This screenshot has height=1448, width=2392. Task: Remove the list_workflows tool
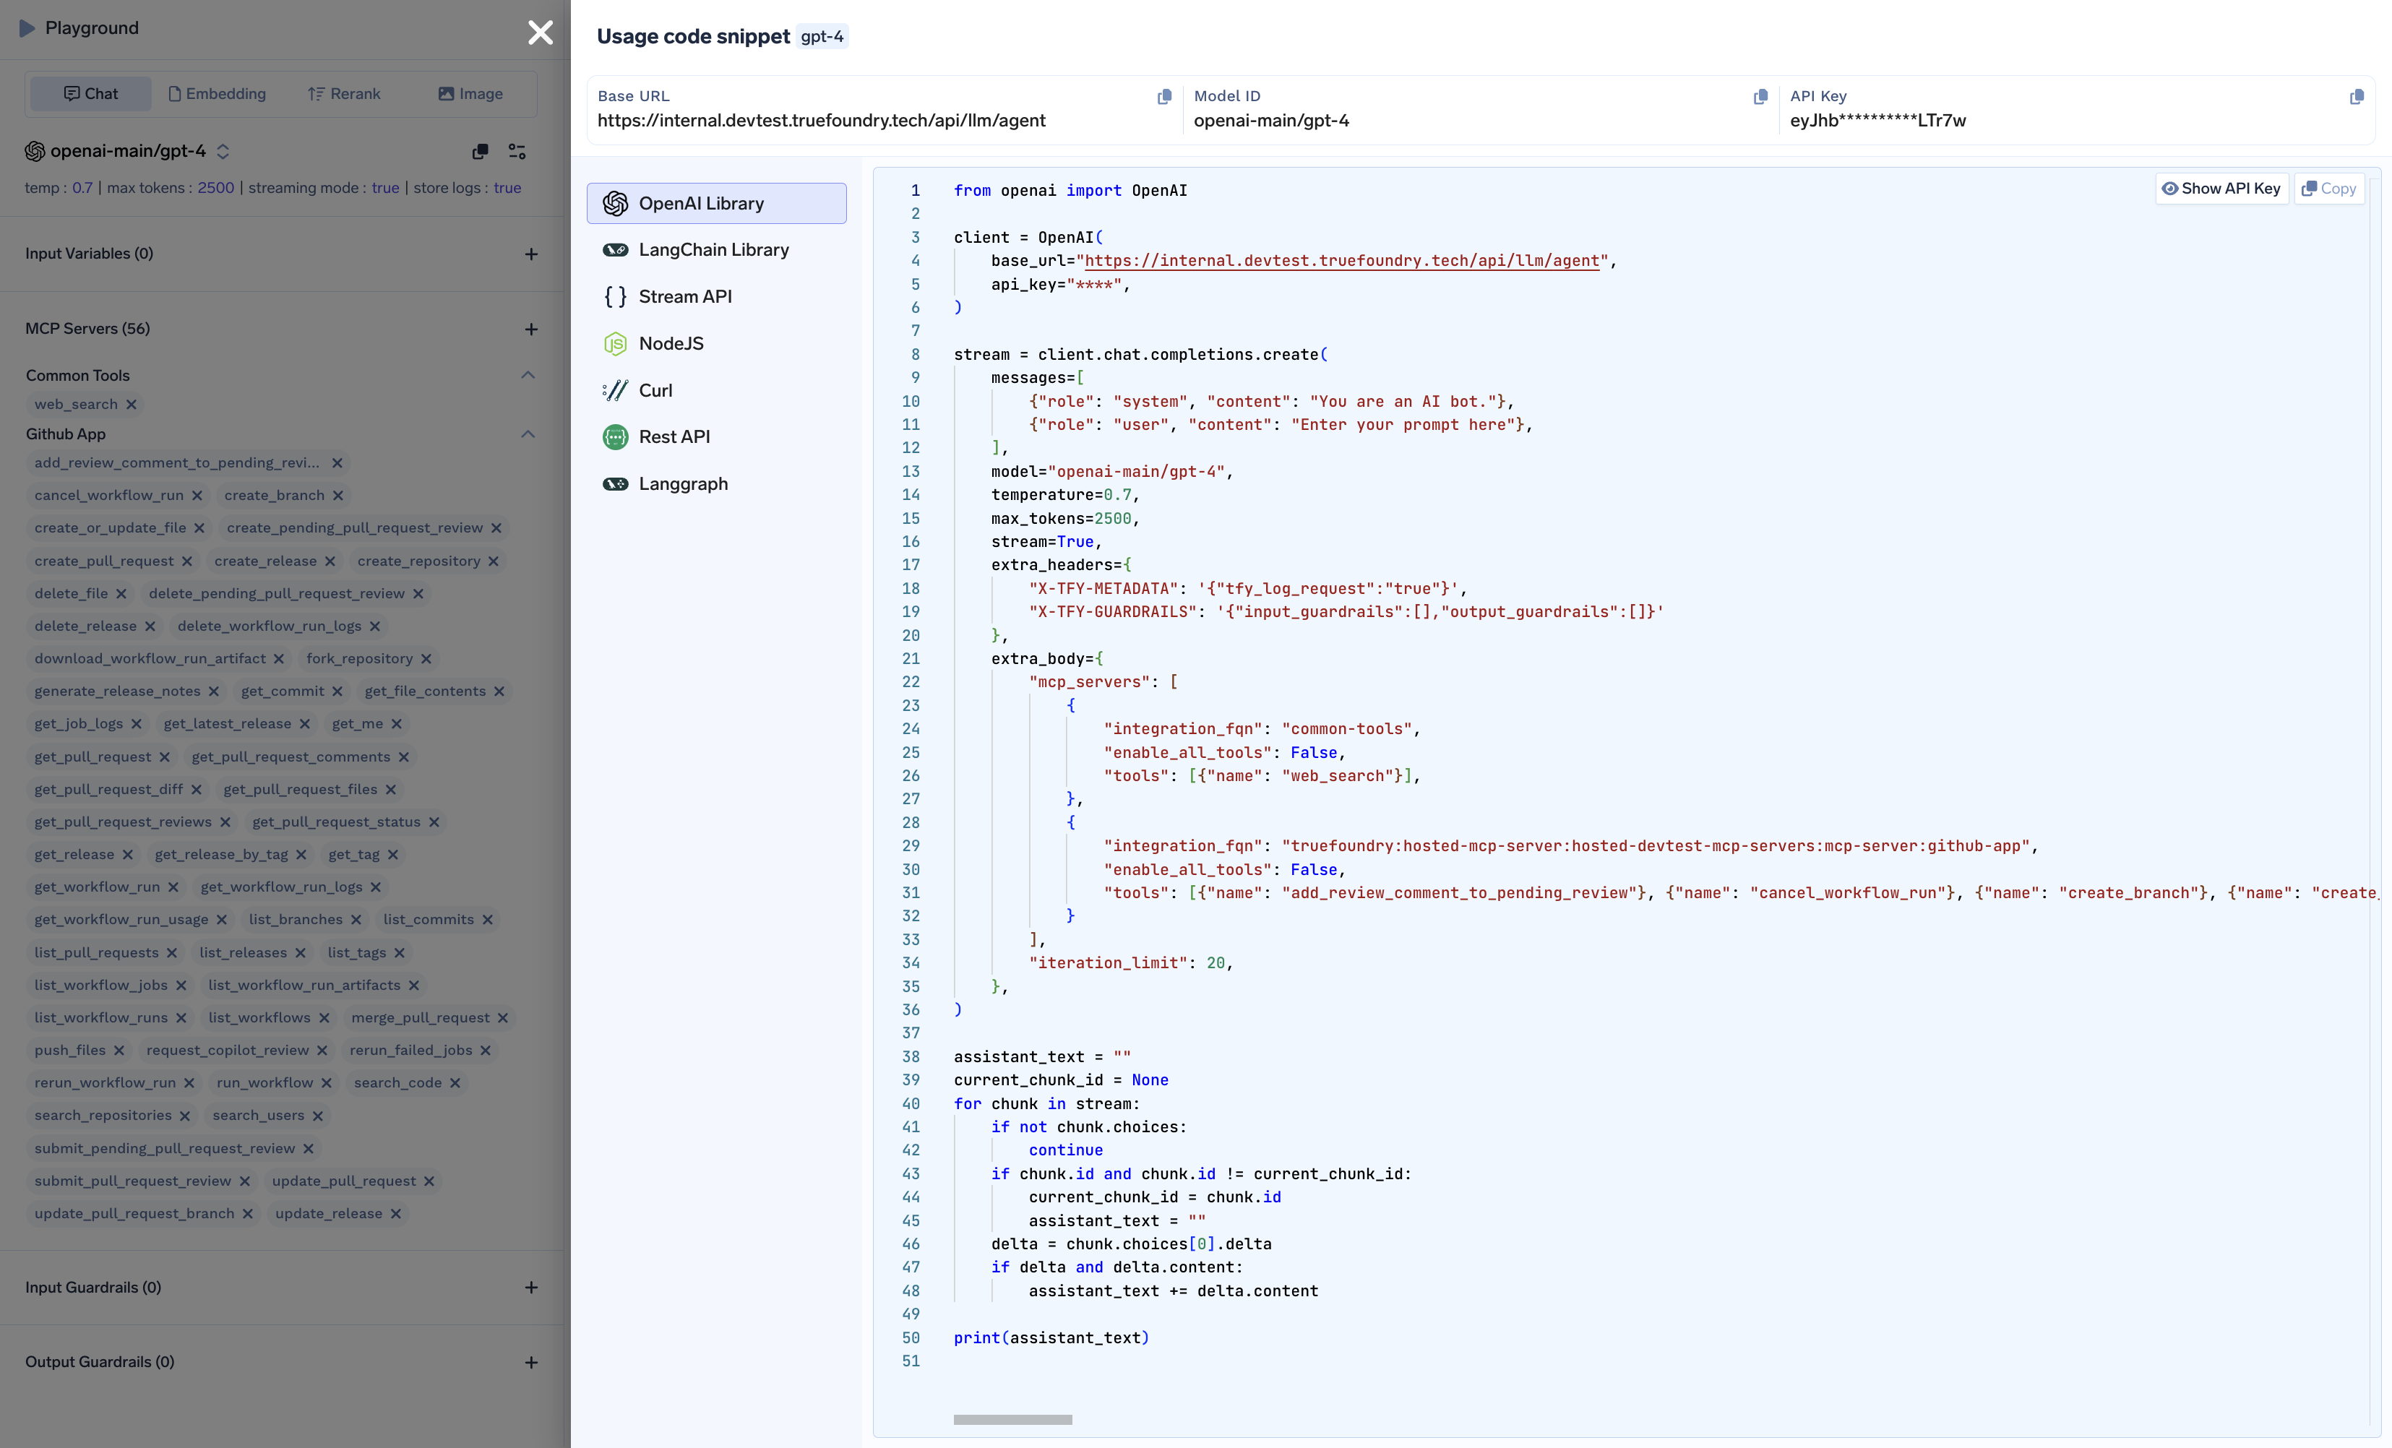pyautogui.click(x=323, y=1017)
